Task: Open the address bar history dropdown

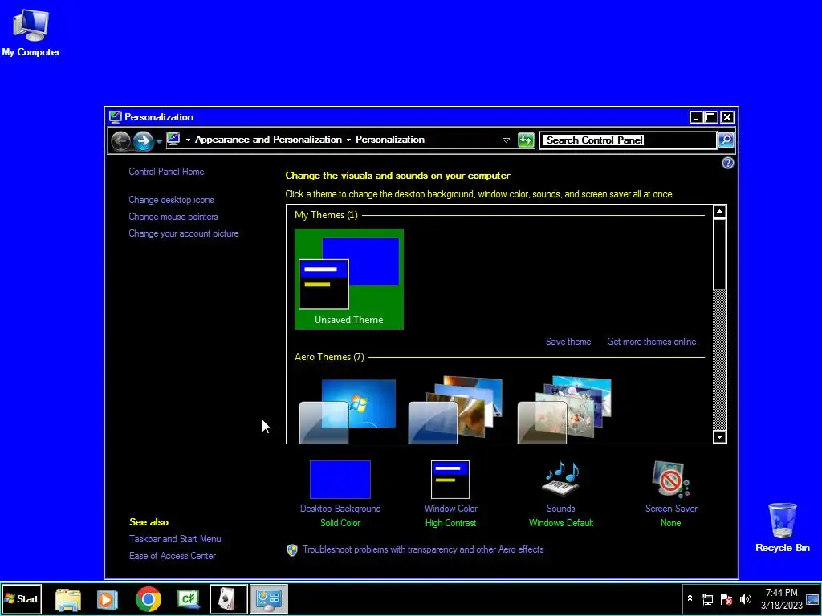Action: (x=506, y=140)
